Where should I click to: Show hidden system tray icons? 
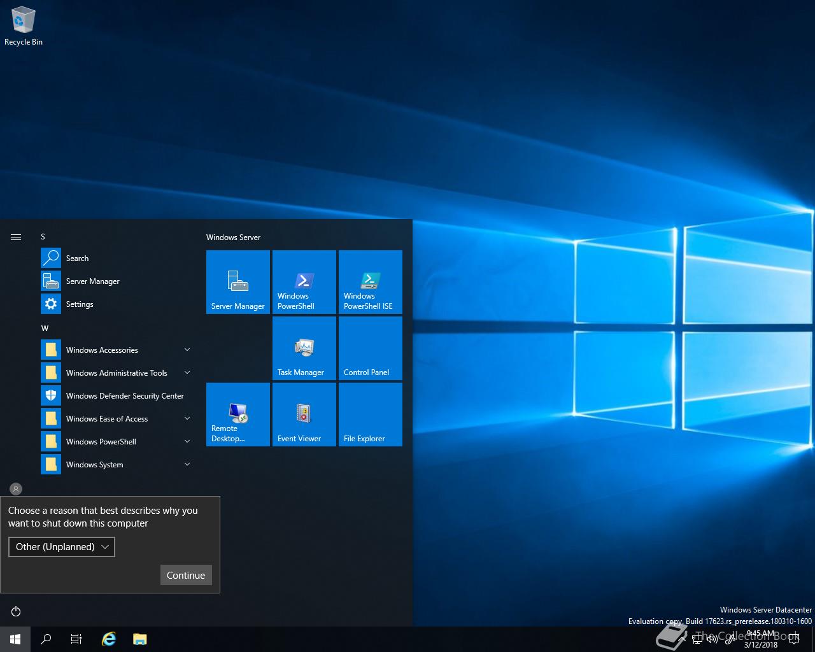[683, 639]
